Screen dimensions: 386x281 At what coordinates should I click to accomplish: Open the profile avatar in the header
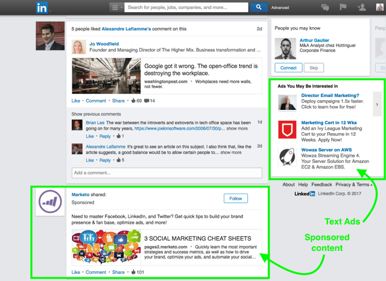click(380, 7)
